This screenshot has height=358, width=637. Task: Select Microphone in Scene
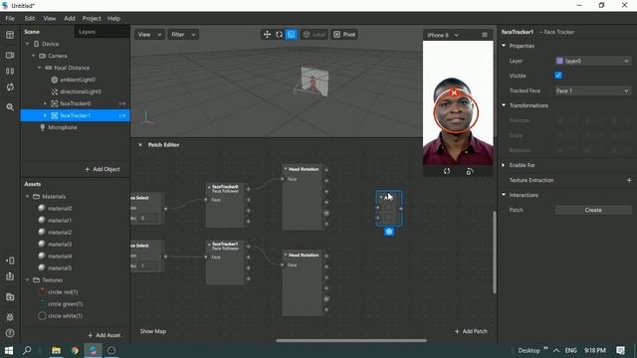pyautogui.click(x=62, y=127)
